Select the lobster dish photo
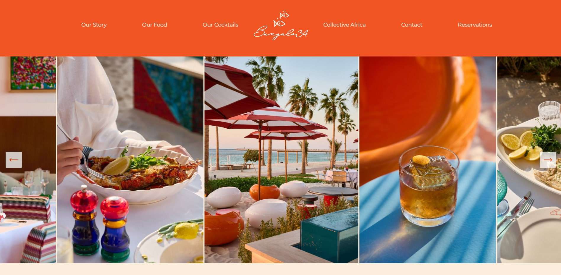This screenshot has height=275, width=561. tap(130, 160)
